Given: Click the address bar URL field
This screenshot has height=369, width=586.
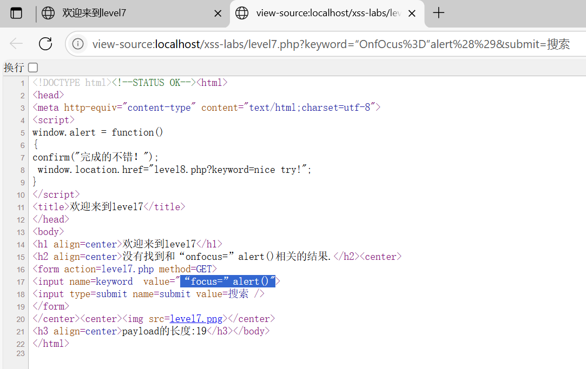Looking at the screenshot, I should tap(331, 44).
